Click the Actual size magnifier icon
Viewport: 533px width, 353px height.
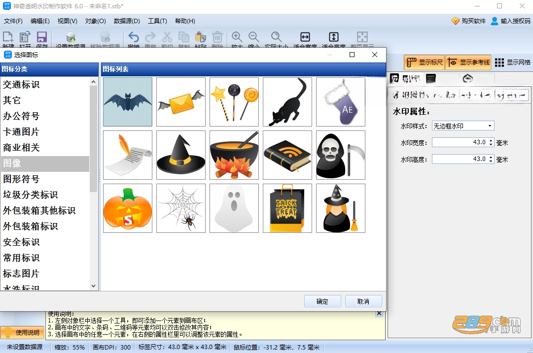click(x=276, y=37)
